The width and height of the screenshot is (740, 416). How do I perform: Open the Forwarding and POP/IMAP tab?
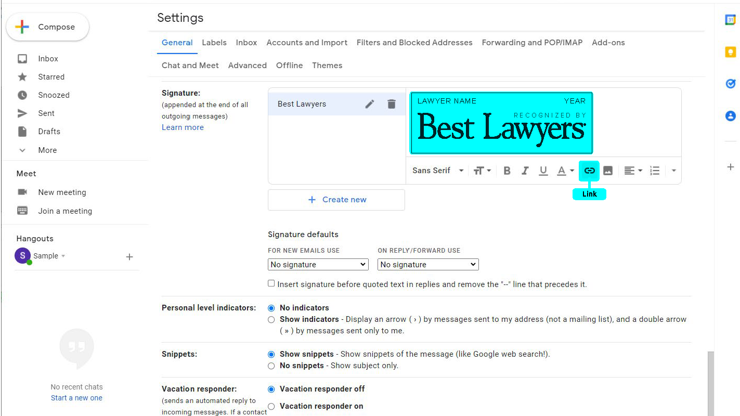coord(531,43)
